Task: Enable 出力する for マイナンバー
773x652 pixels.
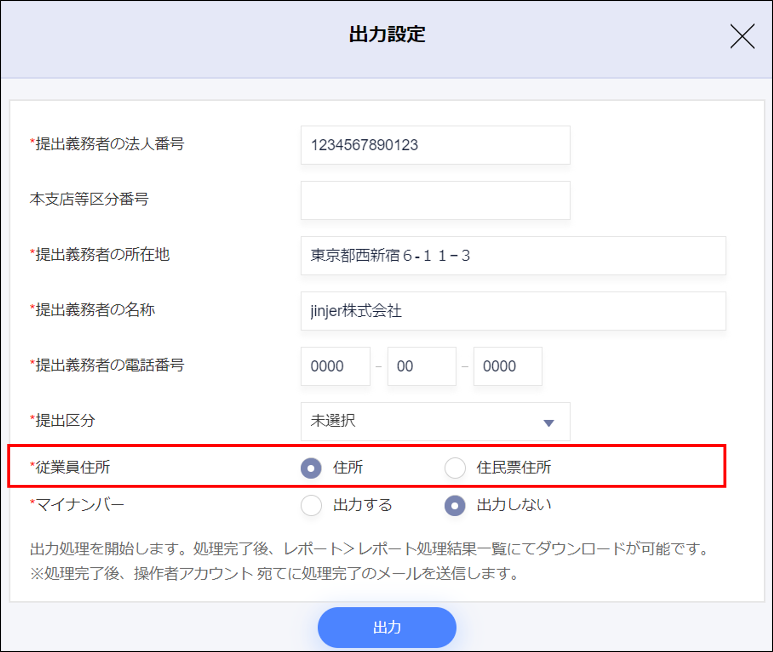Action: click(311, 505)
